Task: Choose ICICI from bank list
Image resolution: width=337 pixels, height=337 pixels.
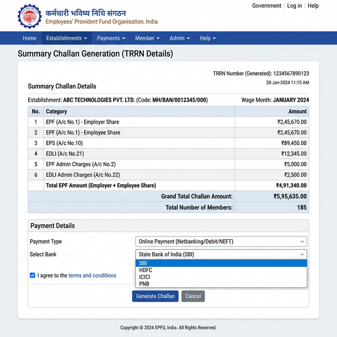Action: 221,277
